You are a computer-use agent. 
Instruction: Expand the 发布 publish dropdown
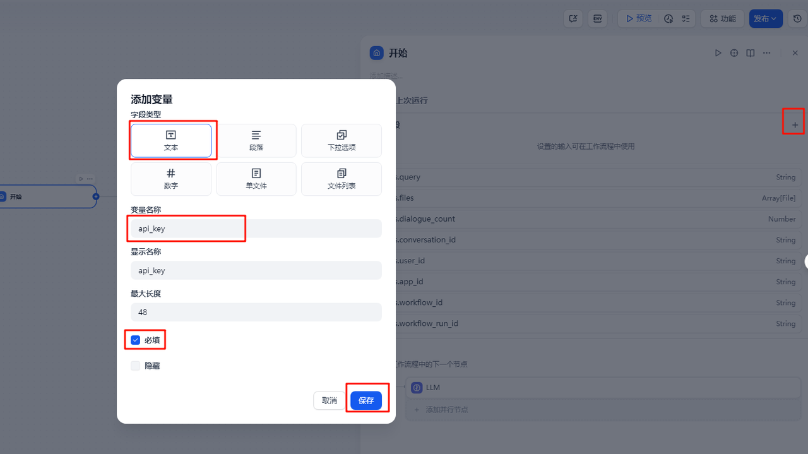766,19
